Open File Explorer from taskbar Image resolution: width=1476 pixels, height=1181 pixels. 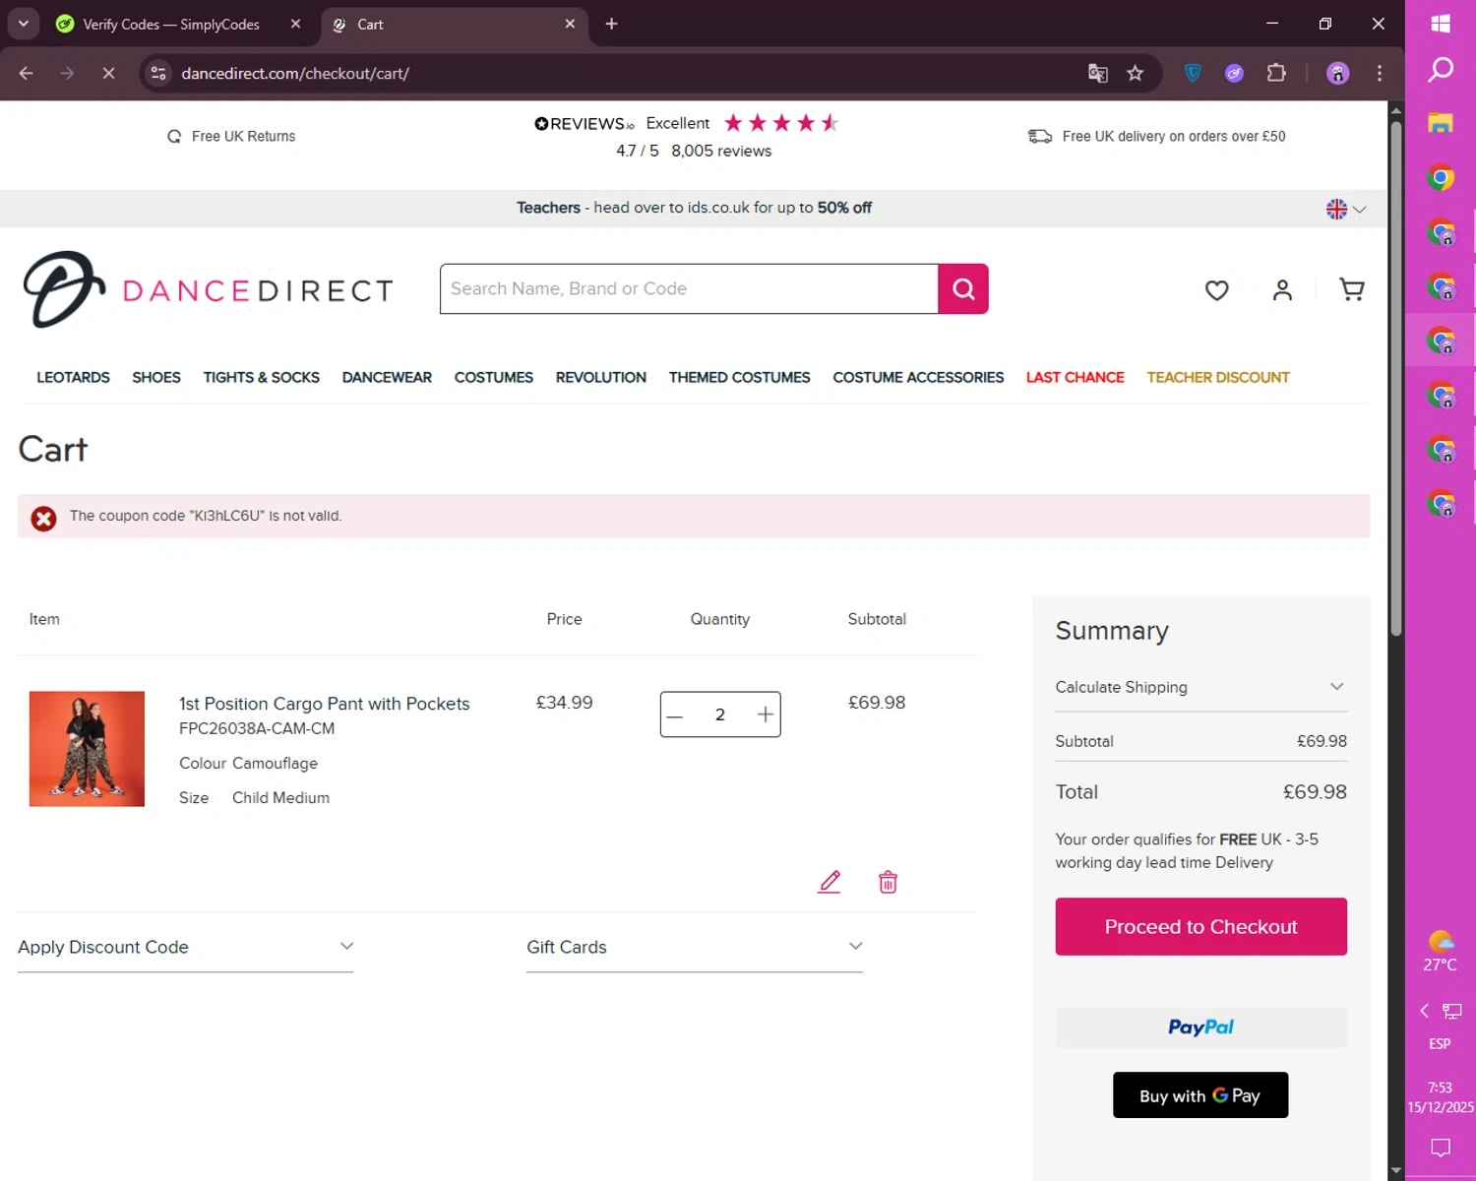1441,123
